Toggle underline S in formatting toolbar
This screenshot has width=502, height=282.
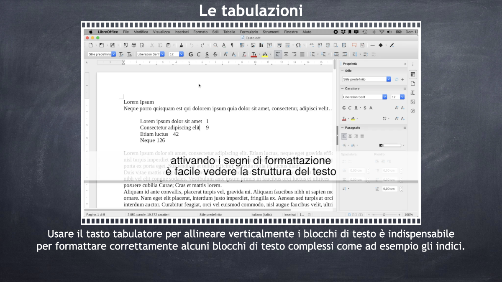point(207,54)
